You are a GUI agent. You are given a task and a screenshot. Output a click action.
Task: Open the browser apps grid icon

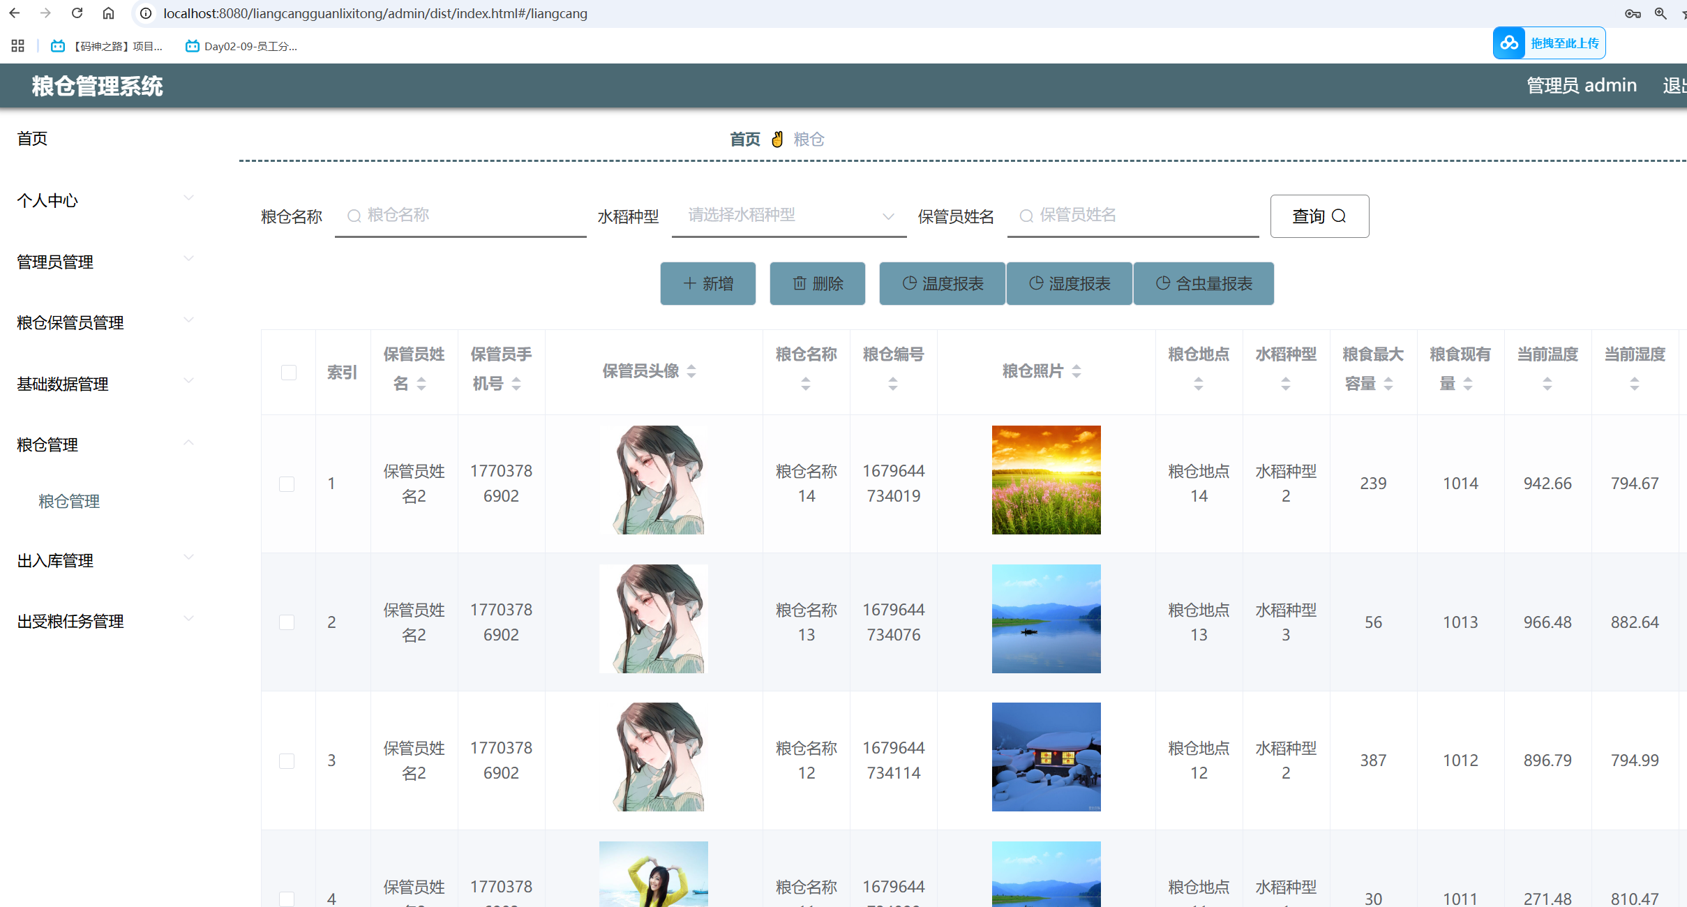point(18,46)
